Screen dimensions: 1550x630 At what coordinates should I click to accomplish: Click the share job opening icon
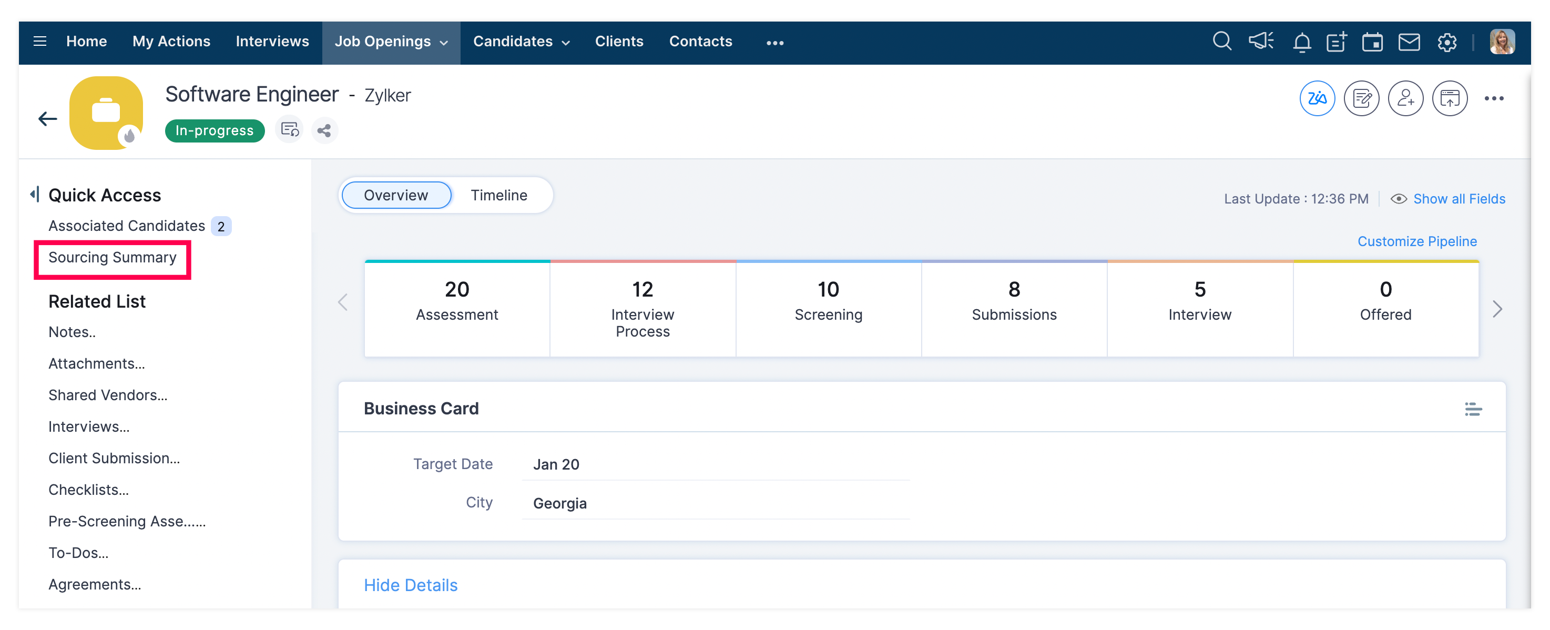[324, 130]
